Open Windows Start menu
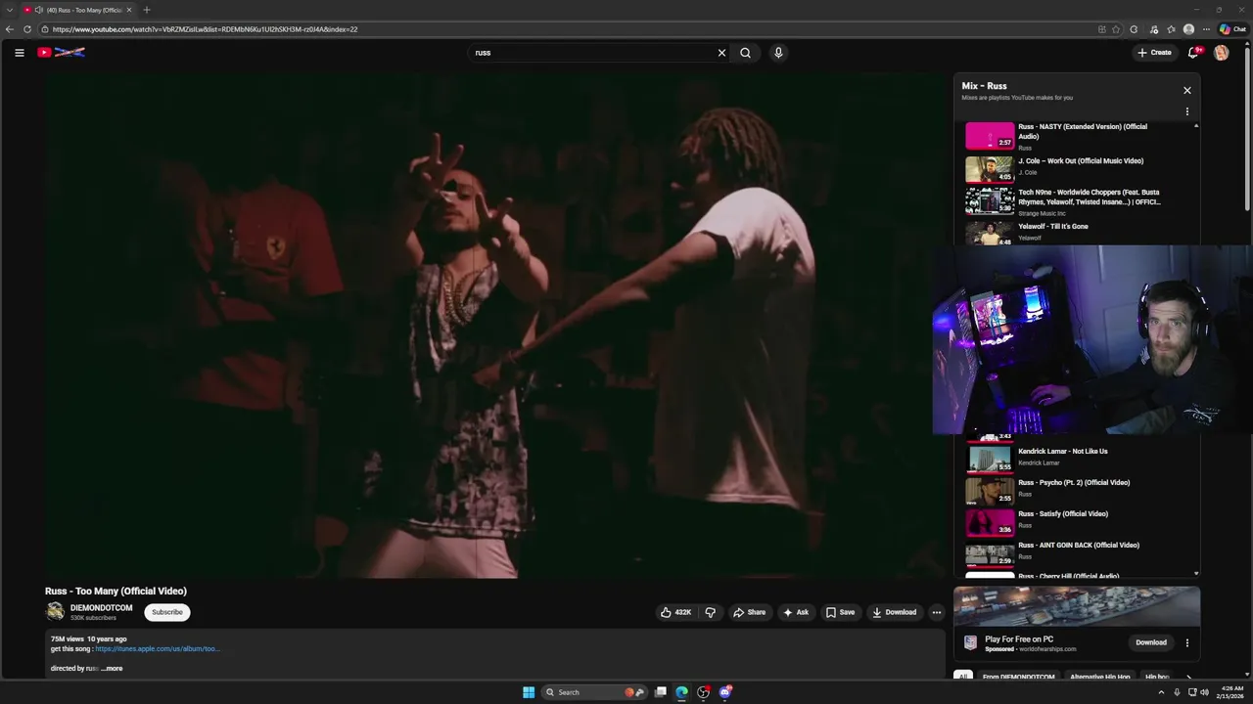This screenshot has width=1253, height=704. click(x=529, y=692)
